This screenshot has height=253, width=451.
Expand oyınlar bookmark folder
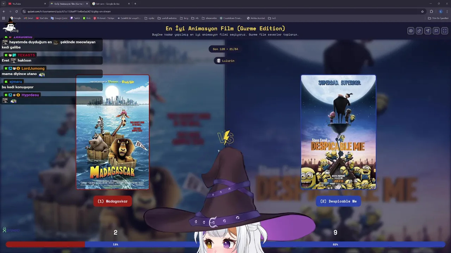pos(149,18)
